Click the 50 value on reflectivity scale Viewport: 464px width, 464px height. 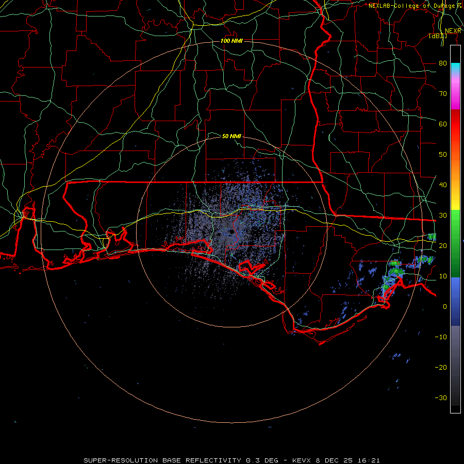[x=443, y=155]
